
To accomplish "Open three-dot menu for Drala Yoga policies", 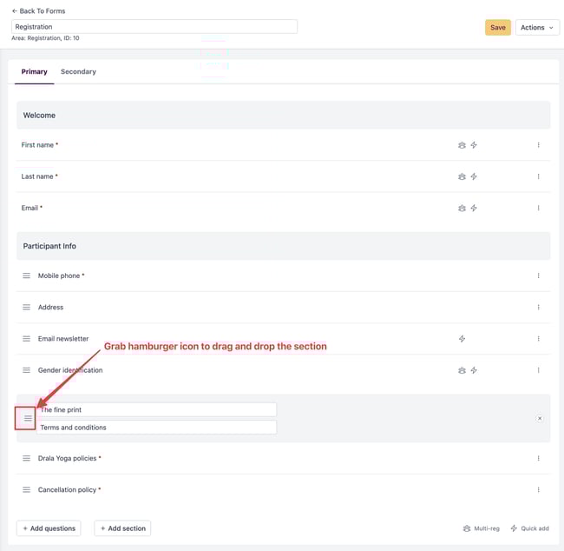I will [539, 458].
